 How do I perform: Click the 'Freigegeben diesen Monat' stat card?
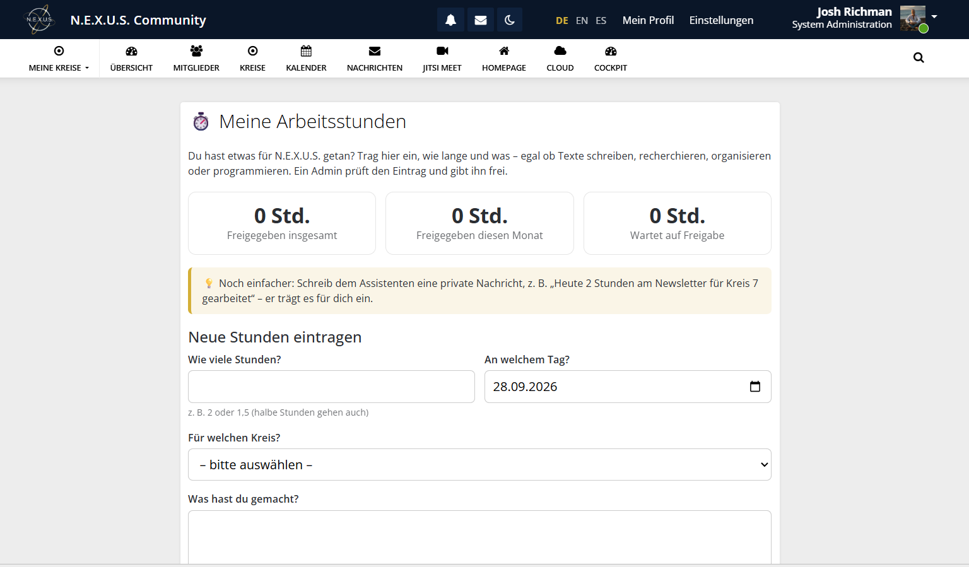coord(479,223)
